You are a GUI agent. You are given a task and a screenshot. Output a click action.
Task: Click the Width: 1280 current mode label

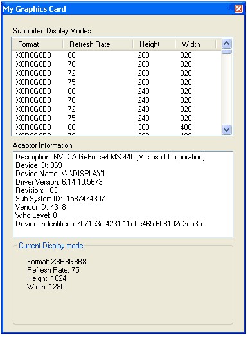coord(46,287)
